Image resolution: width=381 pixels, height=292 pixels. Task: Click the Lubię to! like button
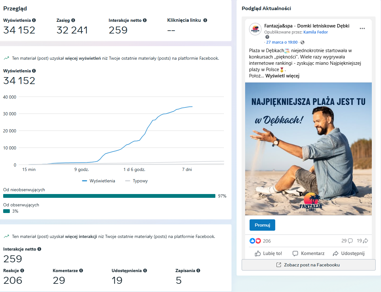[x=268, y=253]
